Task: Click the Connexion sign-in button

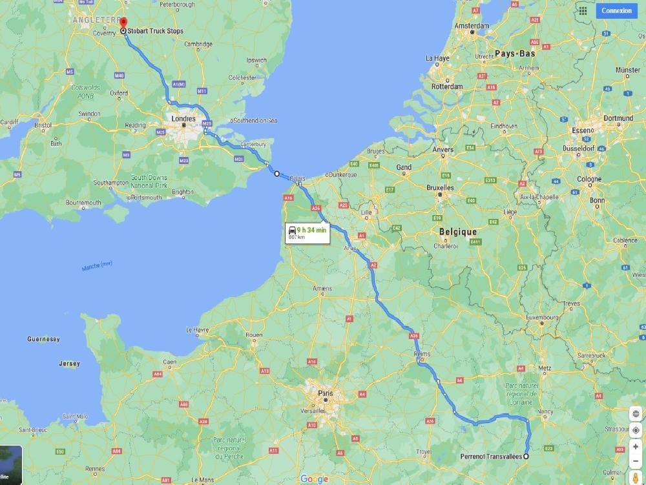Action: click(x=616, y=11)
